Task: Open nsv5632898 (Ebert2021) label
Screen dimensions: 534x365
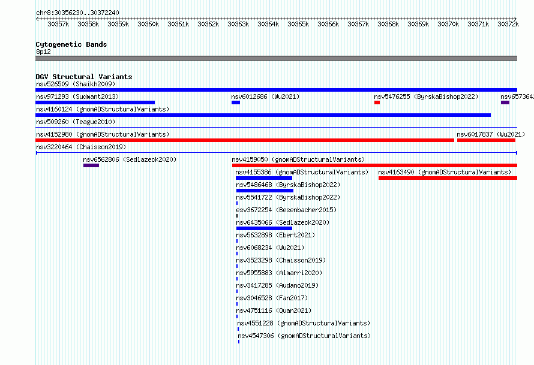Action: [x=275, y=235]
